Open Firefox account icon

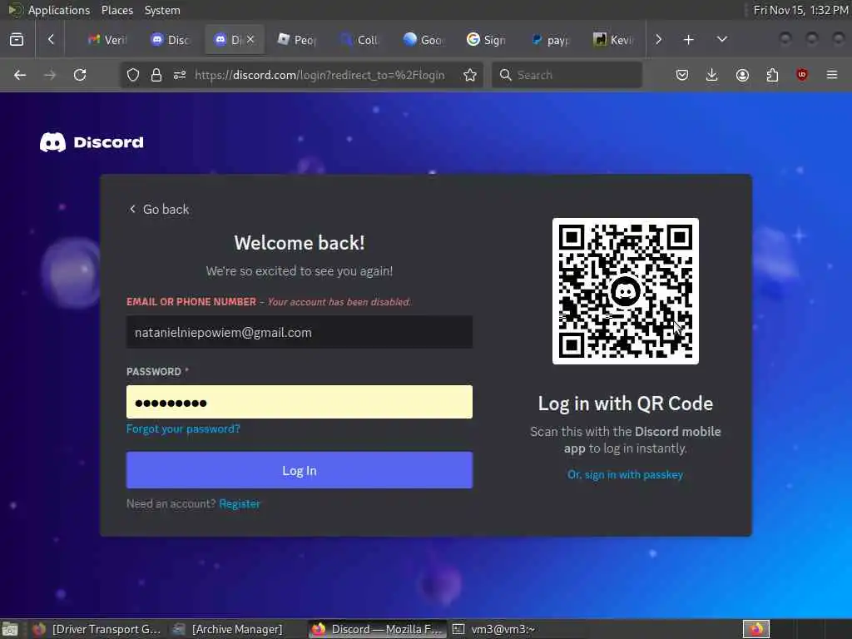[742, 75]
